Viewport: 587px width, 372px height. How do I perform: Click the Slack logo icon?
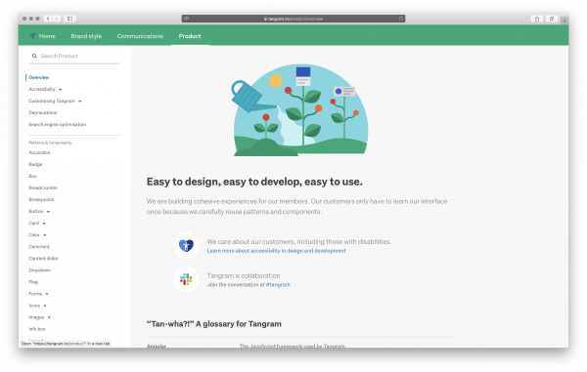pyautogui.click(x=186, y=279)
